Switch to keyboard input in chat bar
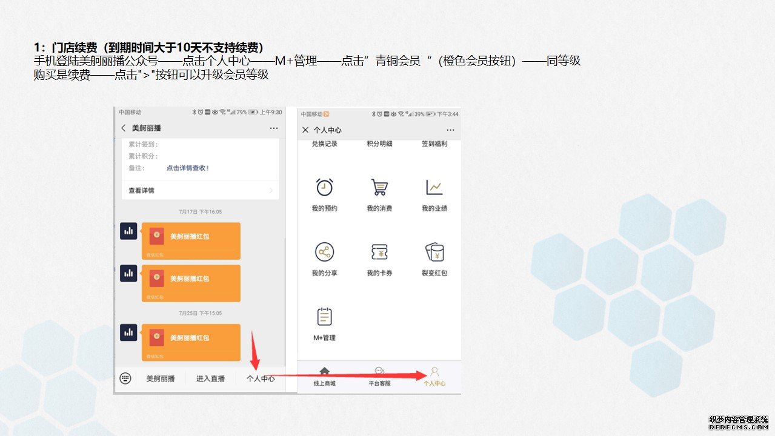This screenshot has height=436, width=775. pyautogui.click(x=125, y=378)
